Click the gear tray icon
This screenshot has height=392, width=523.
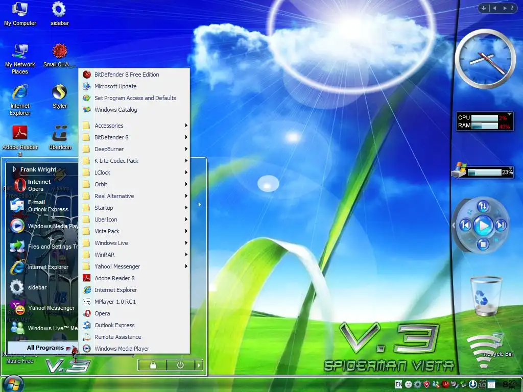pos(418,384)
